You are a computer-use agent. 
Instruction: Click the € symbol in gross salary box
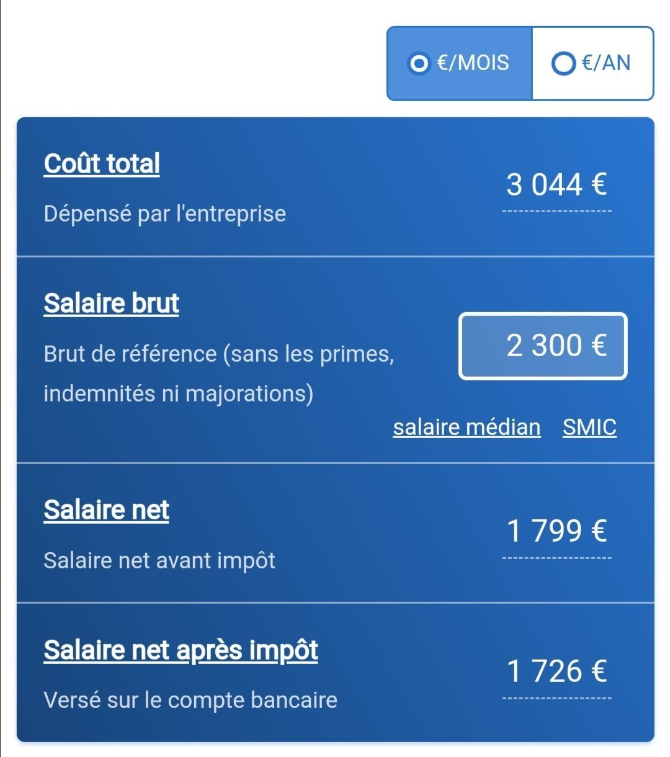tap(599, 346)
